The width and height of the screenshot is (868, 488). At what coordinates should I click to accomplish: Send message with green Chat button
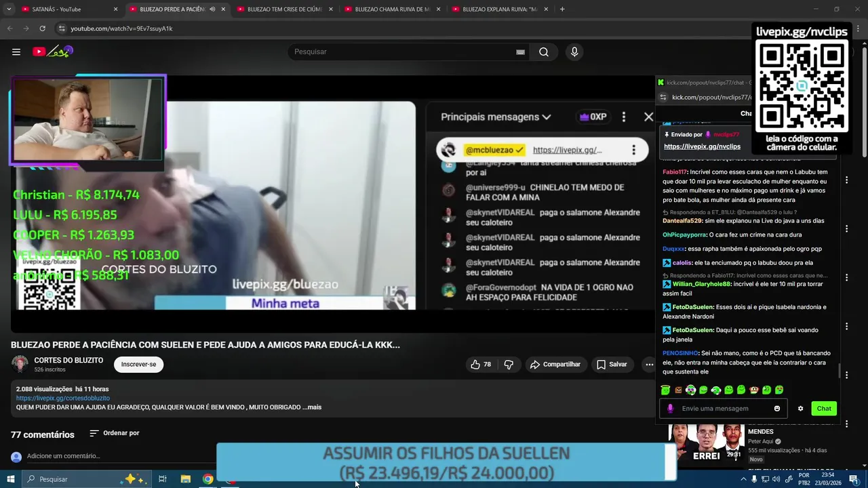(x=824, y=408)
